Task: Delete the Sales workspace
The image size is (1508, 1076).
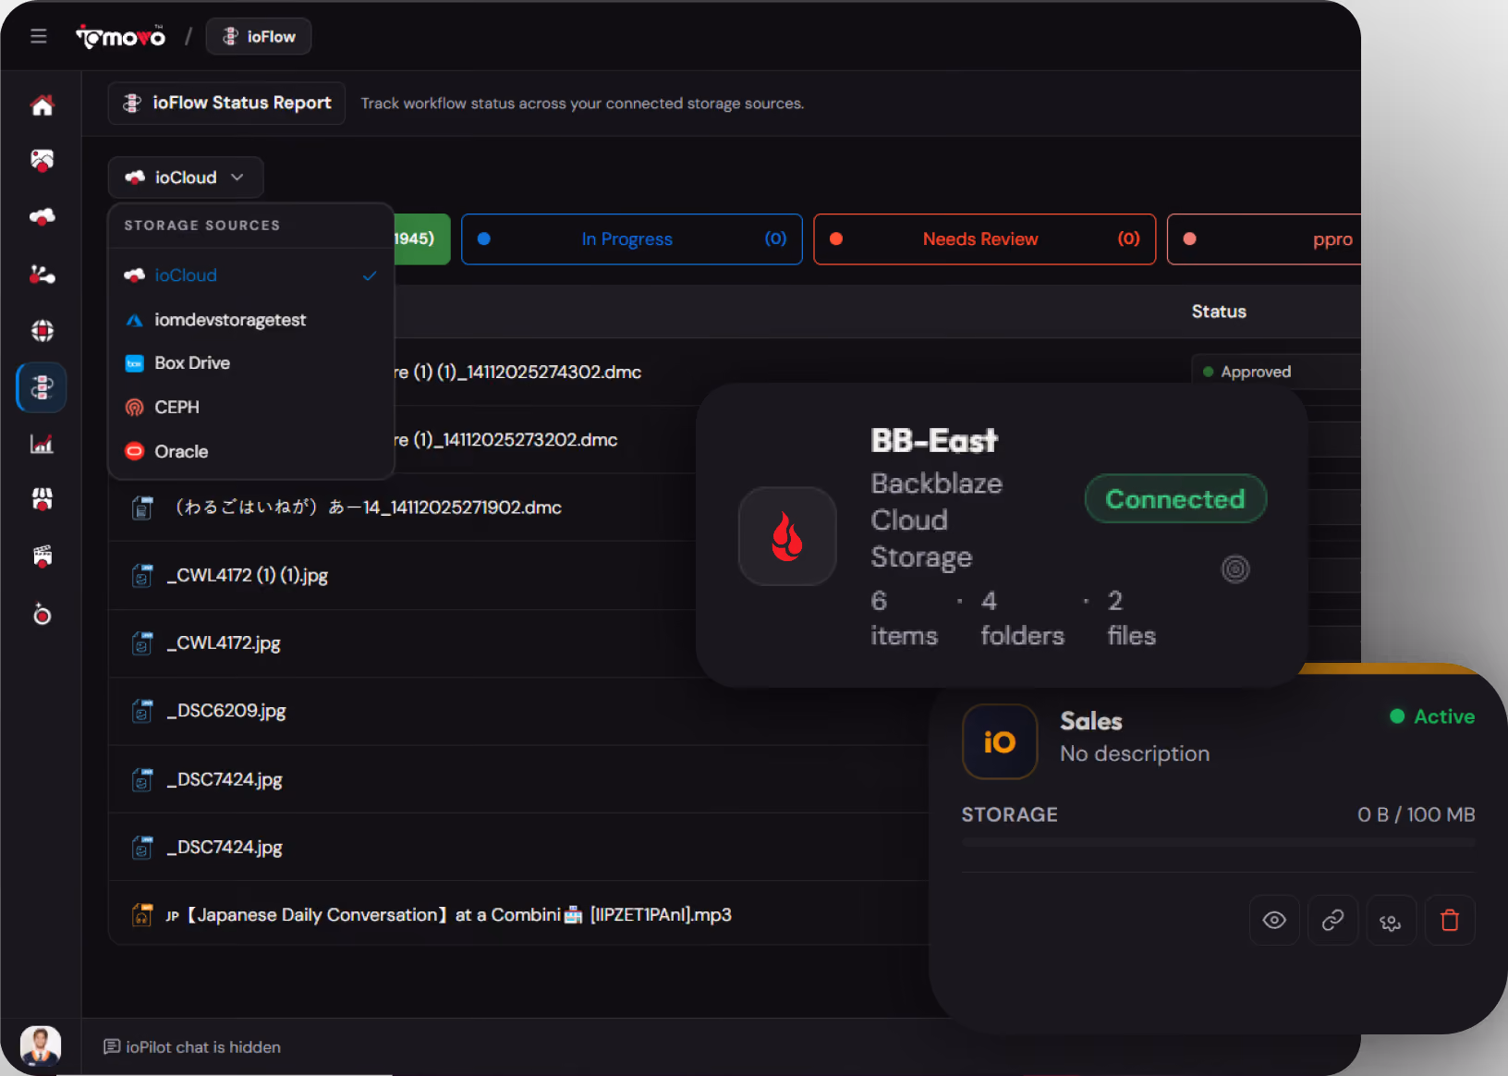Action: point(1450,921)
